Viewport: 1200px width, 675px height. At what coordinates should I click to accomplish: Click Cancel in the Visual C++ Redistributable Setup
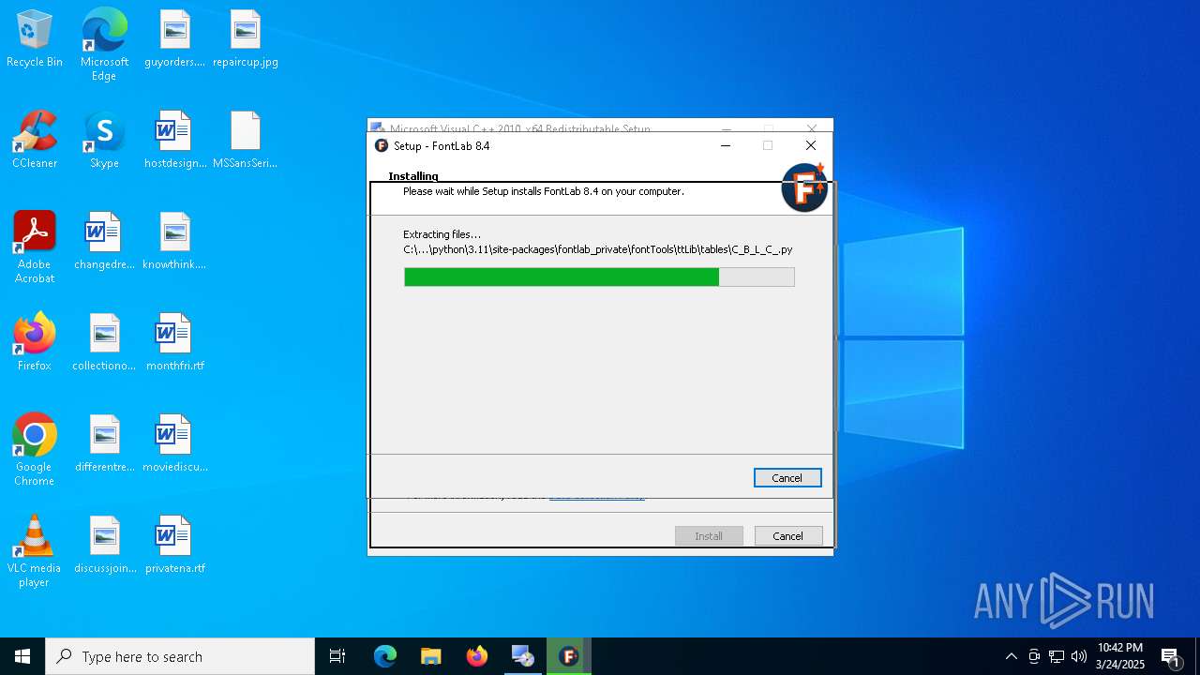(788, 536)
